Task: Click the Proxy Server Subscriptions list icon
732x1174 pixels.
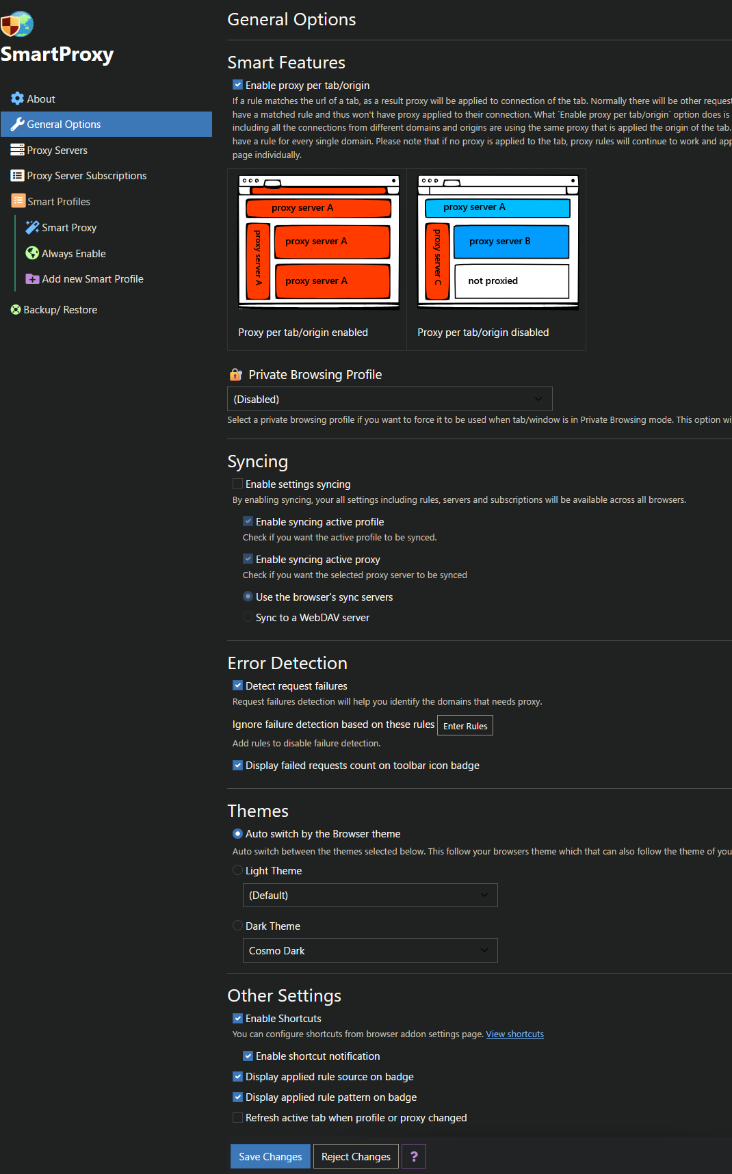Action: pyautogui.click(x=17, y=175)
